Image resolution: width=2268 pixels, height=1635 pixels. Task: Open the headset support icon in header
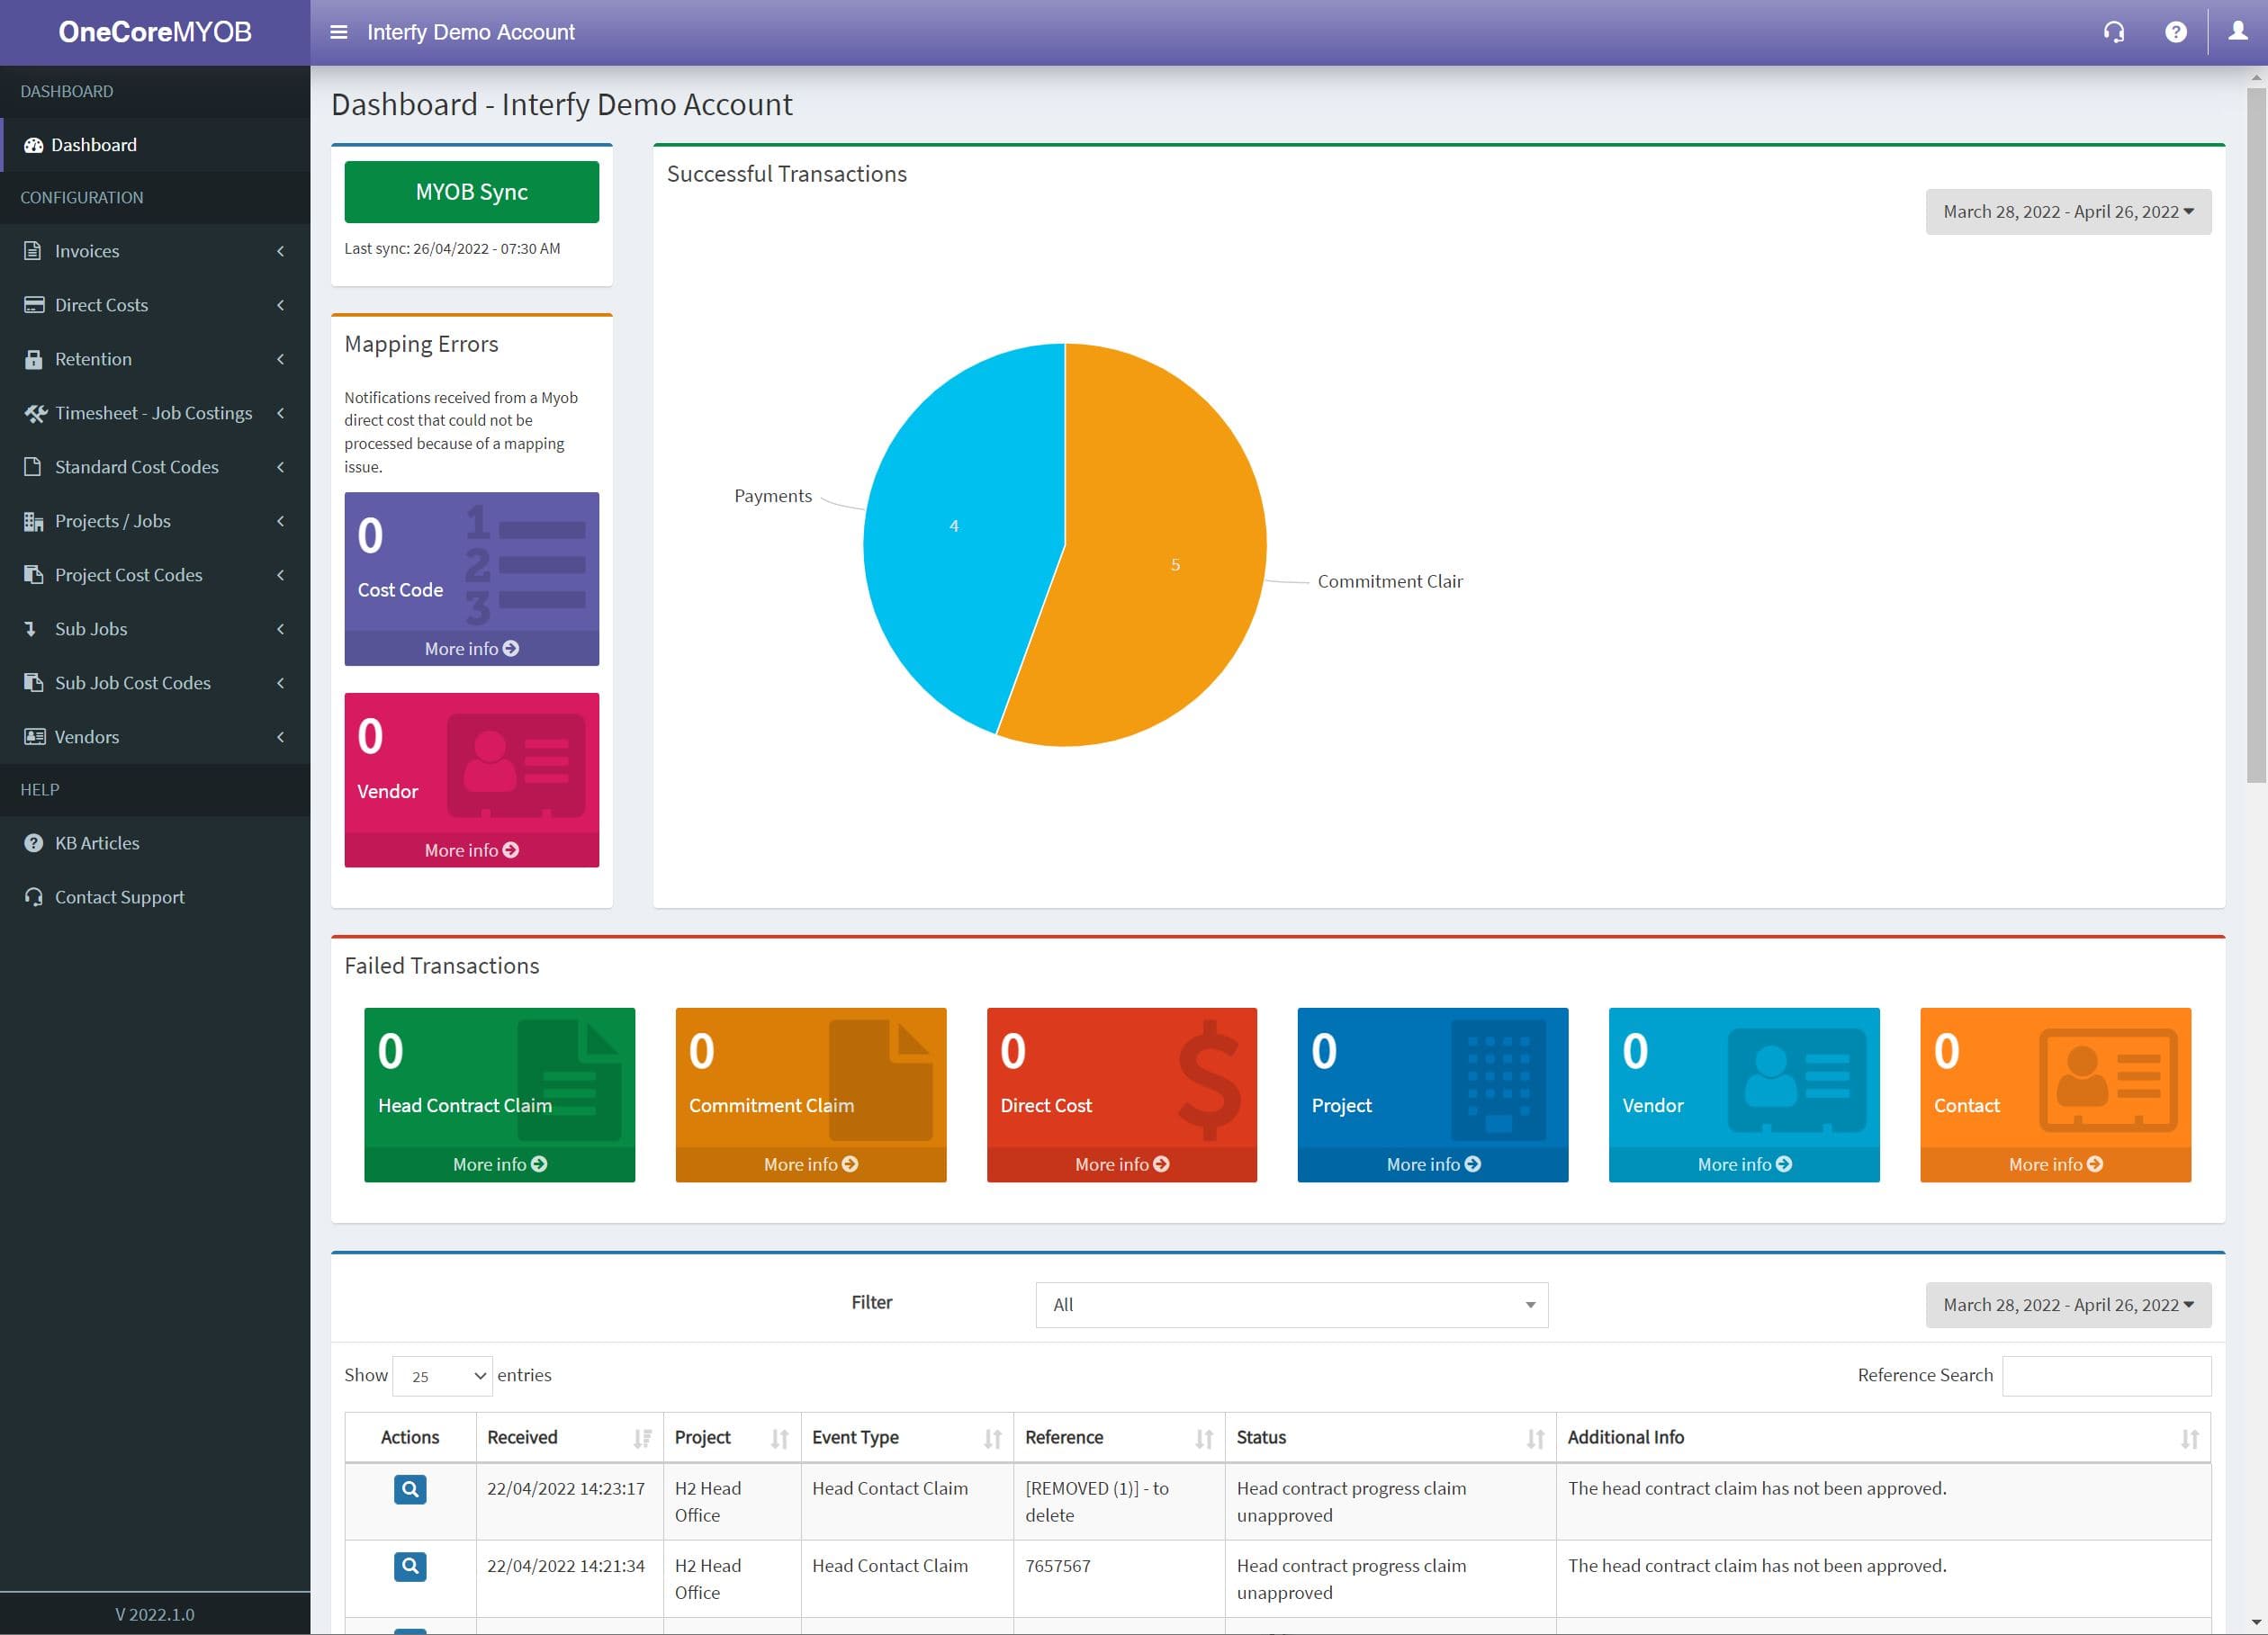[x=2113, y=32]
